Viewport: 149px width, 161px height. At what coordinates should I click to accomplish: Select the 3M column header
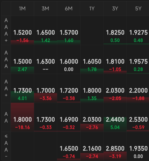[x=45, y=8]
